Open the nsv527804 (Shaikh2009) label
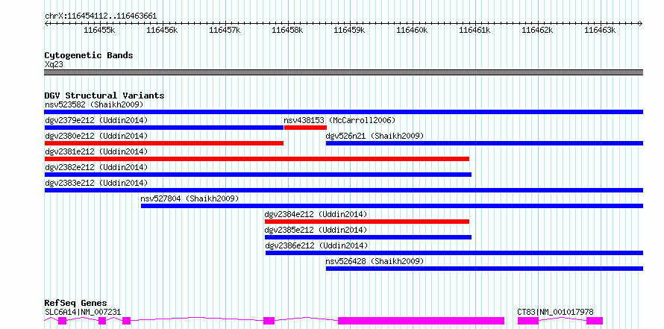 (190, 198)
